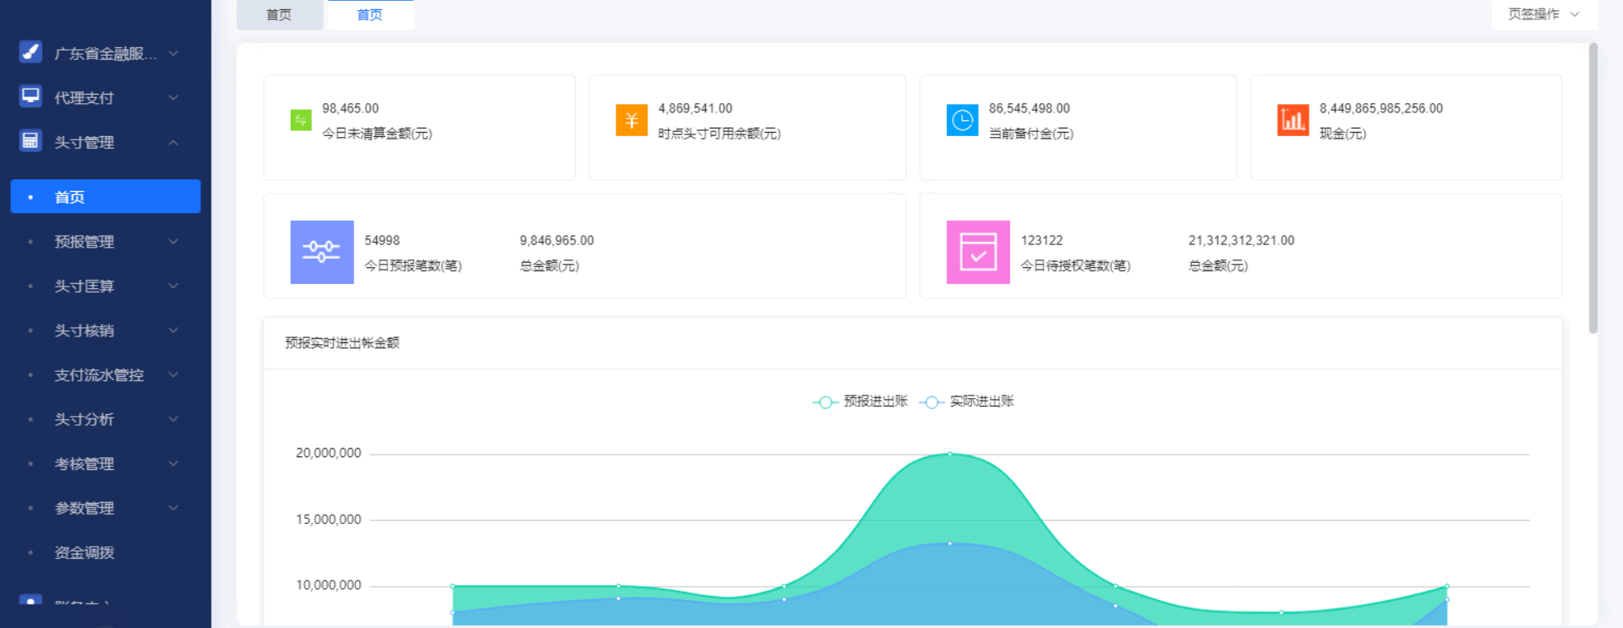Screen dimensions: 1623x628
Task: Click green exchange icon for 今日未清算金额
Action: 301,120
